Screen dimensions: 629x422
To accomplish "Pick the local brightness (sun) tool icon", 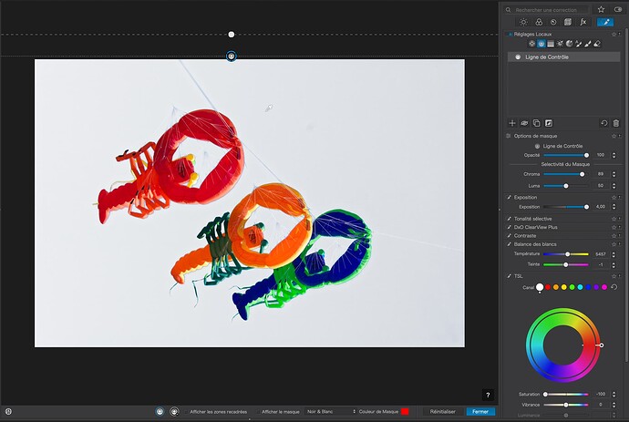I will [x=560, y=44].
